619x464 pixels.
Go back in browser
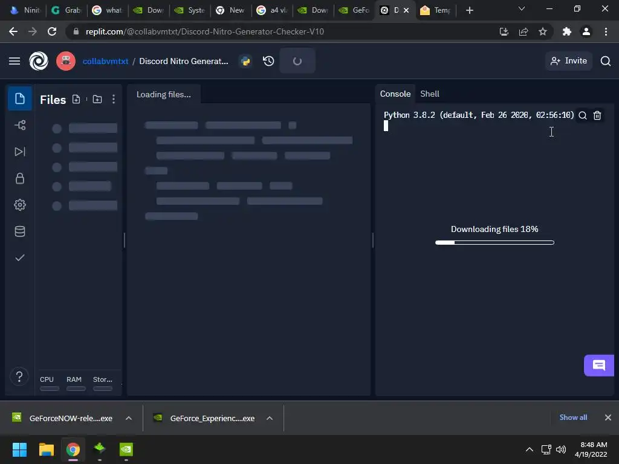(x=13, y=31)
